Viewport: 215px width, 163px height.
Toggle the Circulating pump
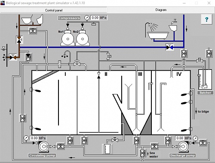(x=43, y=147)
